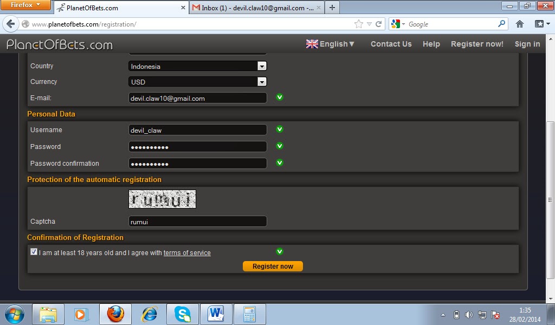Open the bookmarks menu icon
The image size is (555, 325).
coord(541,24)
